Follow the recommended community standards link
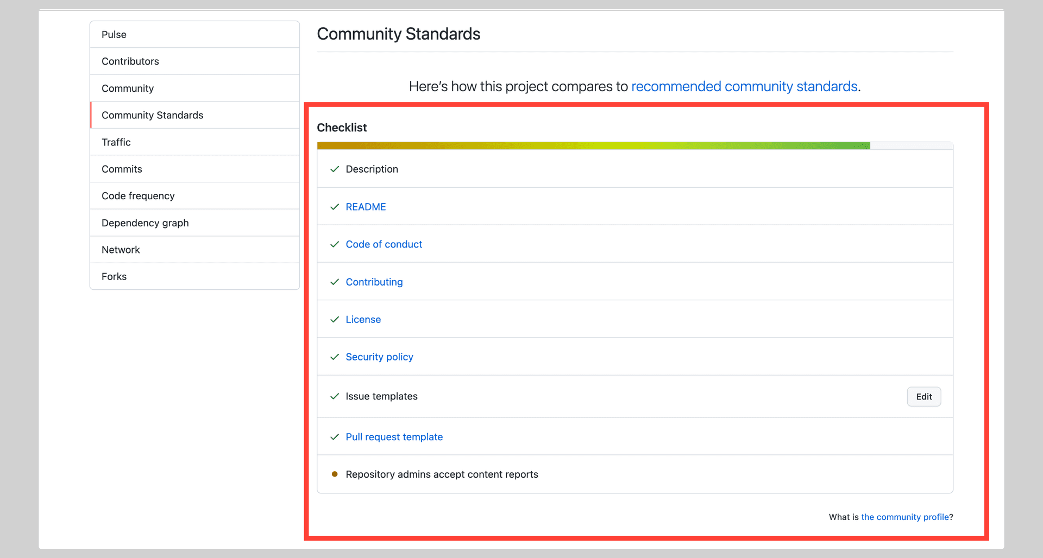The image size is (1043, 558). (x=744, y=86)
